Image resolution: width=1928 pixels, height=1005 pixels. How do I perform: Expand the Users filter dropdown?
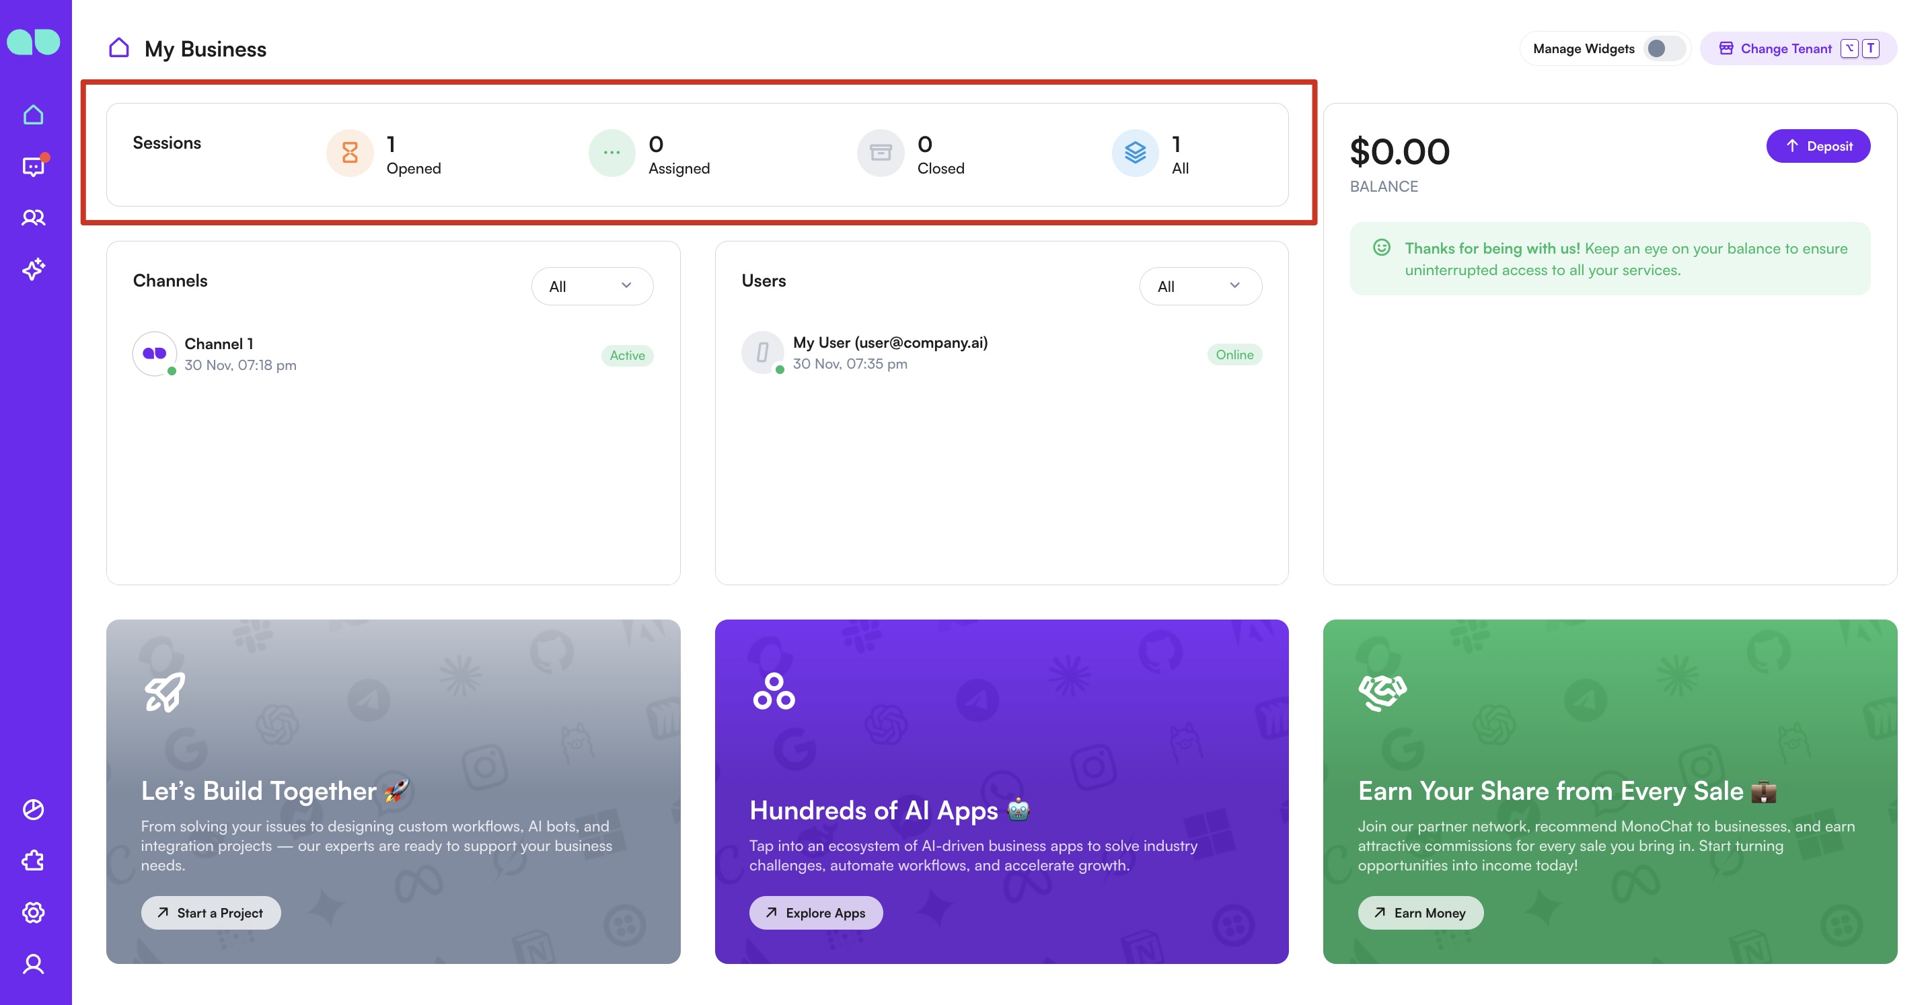click(x=1199, y=286)
